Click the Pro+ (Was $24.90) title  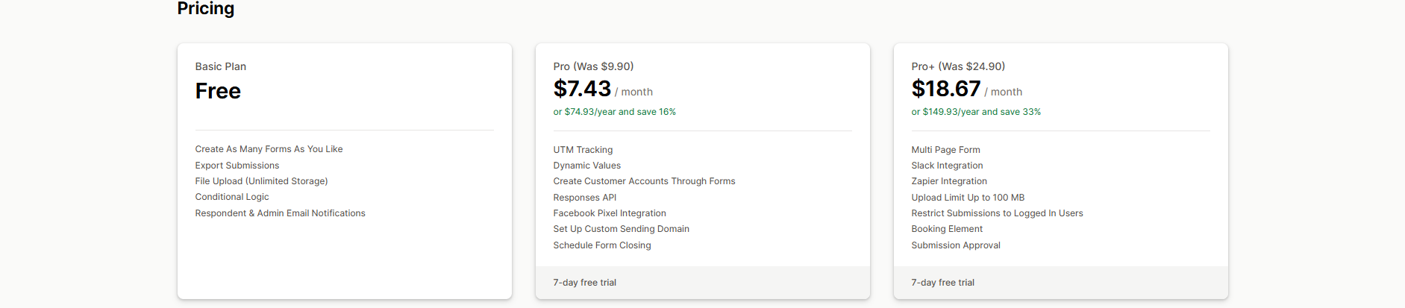tap(958, 66)
